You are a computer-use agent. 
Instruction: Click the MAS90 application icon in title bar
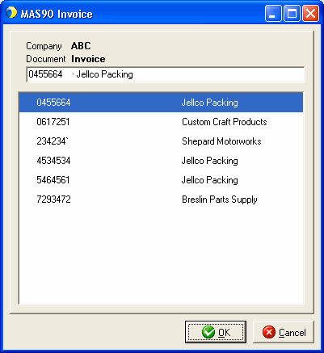pos(11,13)
